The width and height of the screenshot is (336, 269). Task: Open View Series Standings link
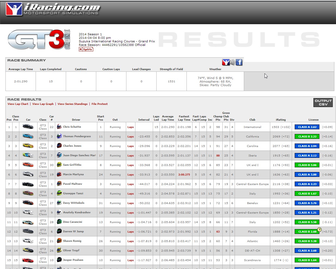coord(73,104)
